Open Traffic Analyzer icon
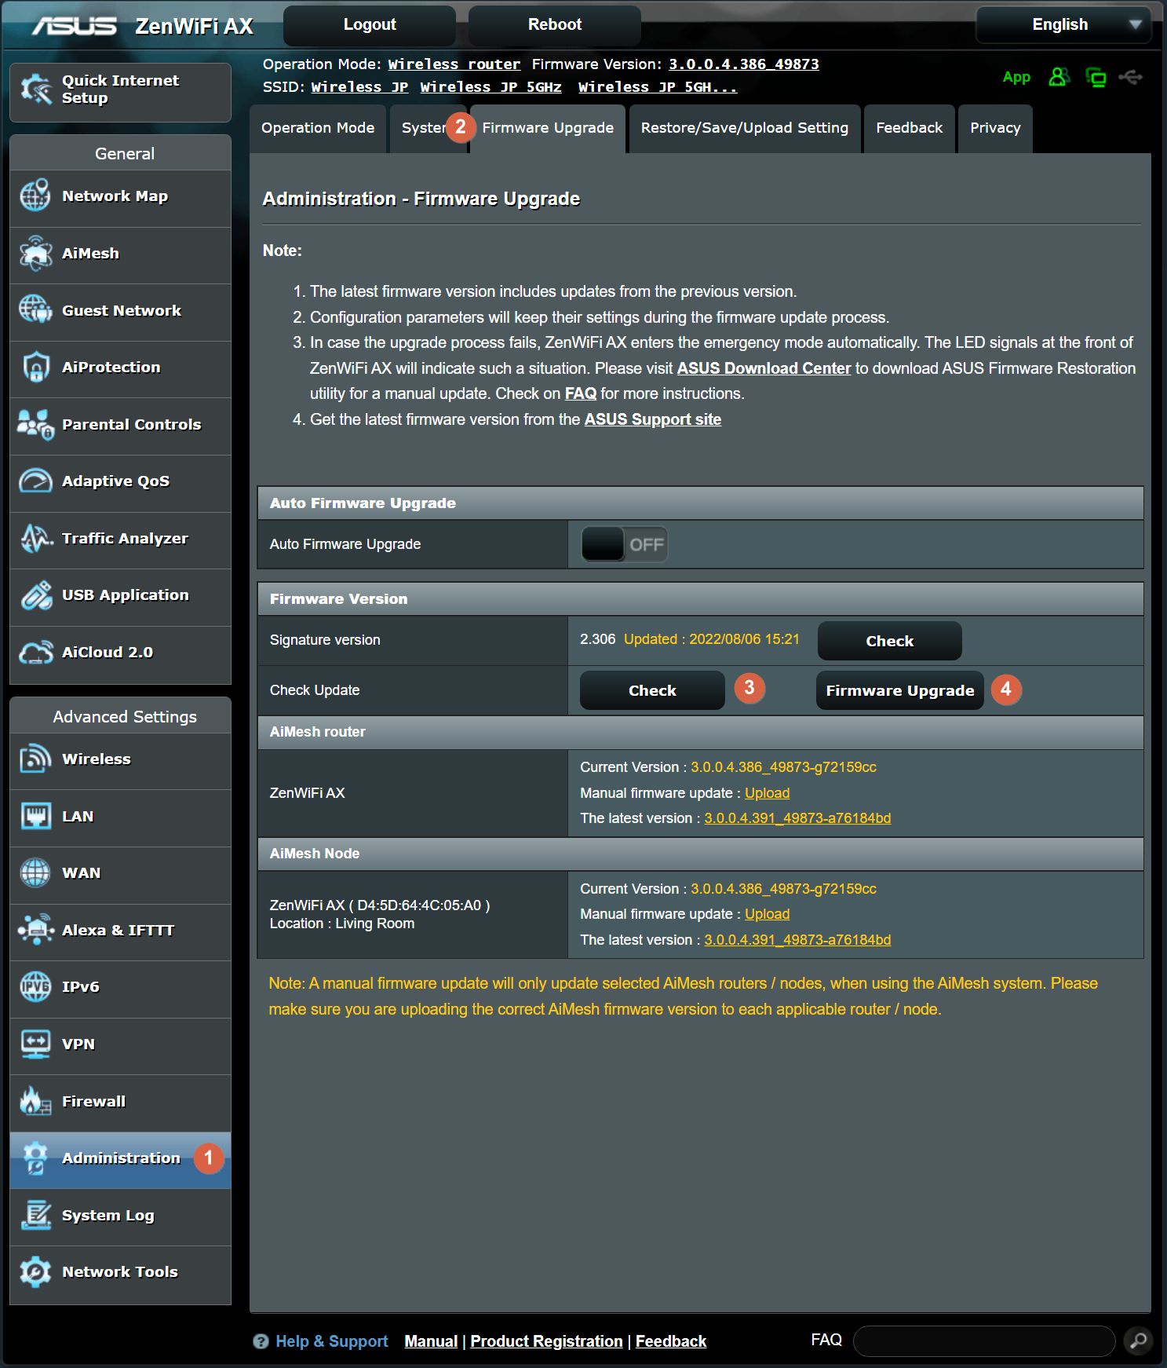 click(x=35, y=538)
